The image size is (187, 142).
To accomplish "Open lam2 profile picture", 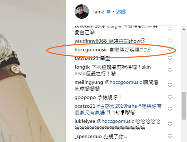I will point(82,12).
